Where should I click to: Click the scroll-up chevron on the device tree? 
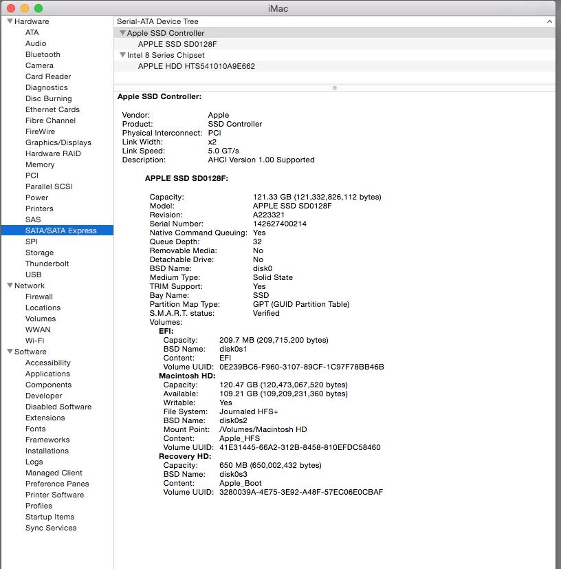tap(550, 21)
